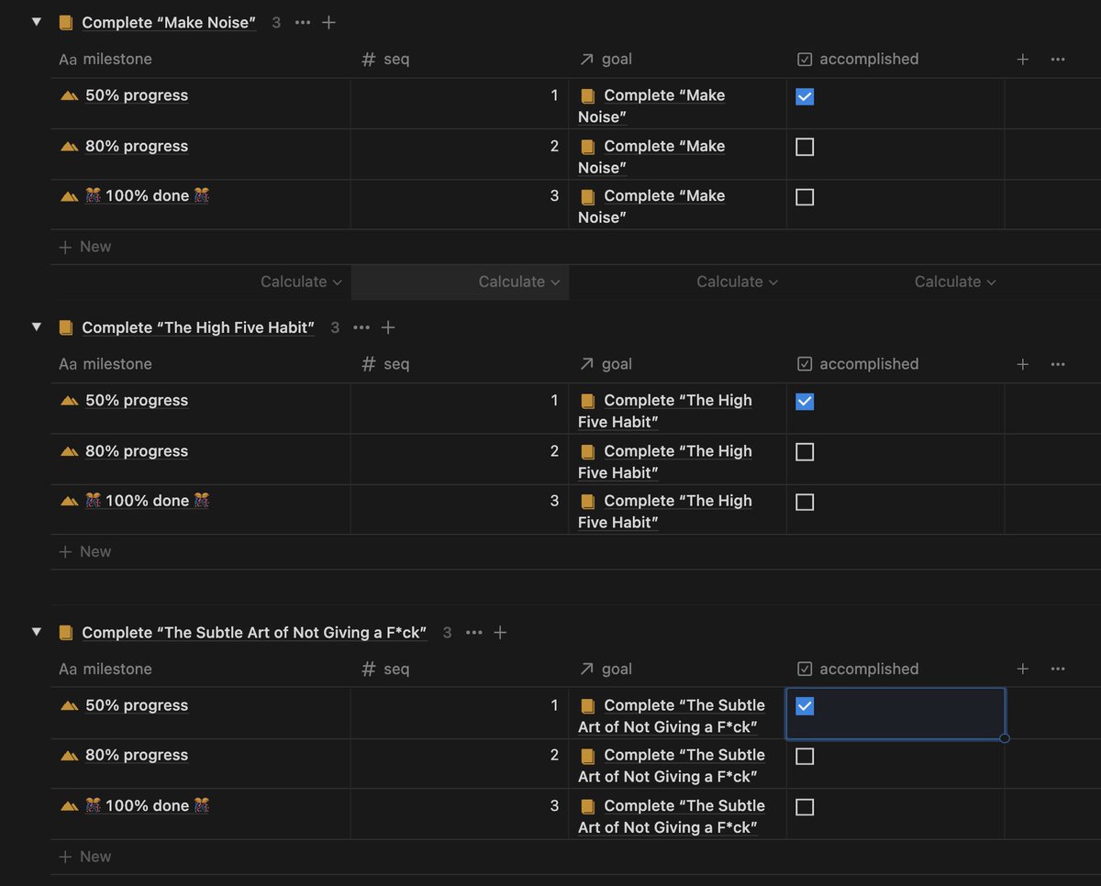Select seq cell value 2 in Make Noise table
Screen dimensions: 1101x886
click(x=460, y=154)
